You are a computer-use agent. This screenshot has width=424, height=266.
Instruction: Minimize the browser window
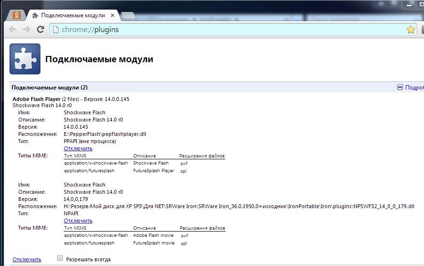tap(409, 5)
